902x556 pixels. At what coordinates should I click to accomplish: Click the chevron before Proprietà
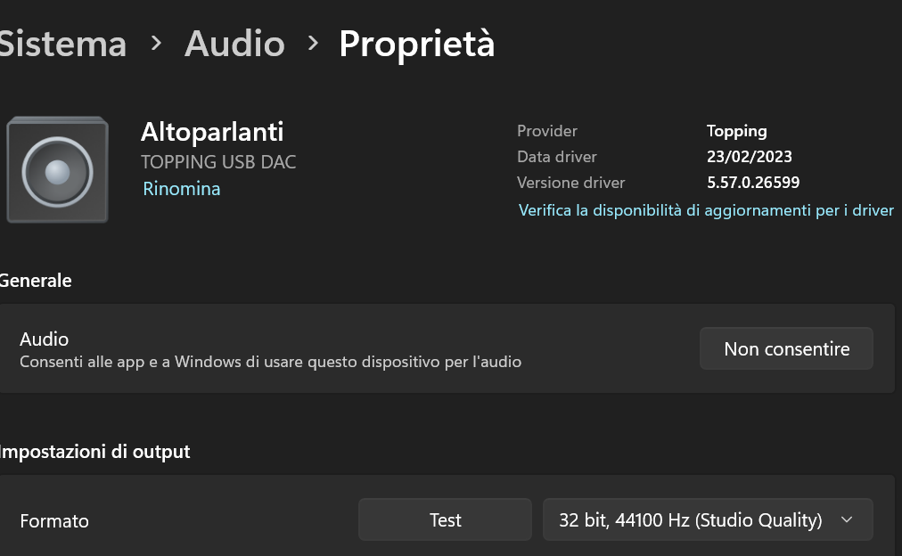[x=312, y=43]
